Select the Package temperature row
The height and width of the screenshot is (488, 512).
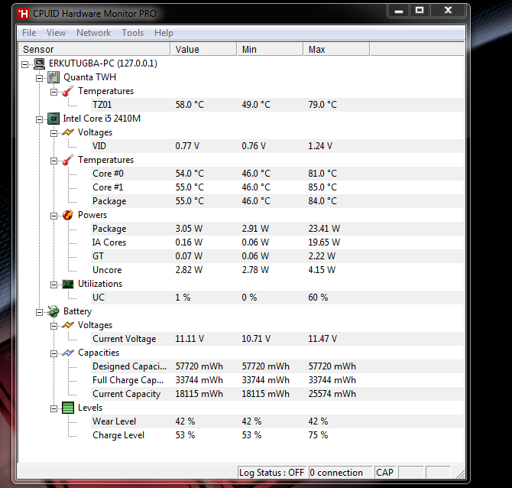(x=277, y=201)
